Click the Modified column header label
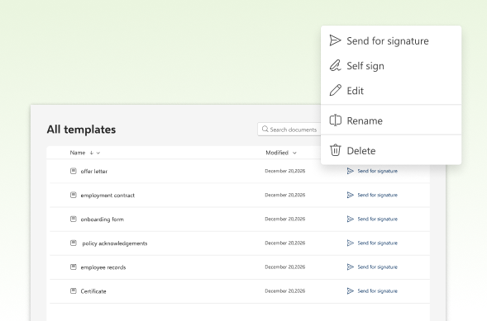 click(277, 153)
